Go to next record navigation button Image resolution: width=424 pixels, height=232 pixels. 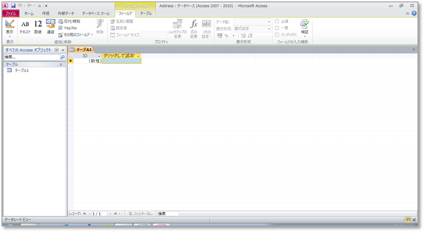coord(110,214)
